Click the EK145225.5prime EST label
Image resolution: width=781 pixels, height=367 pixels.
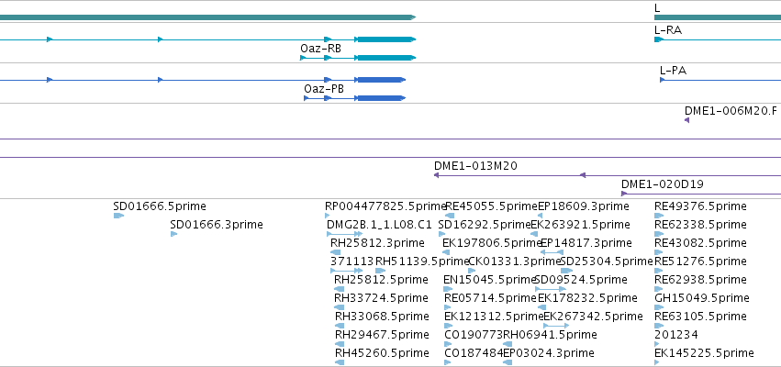[704, 353]
